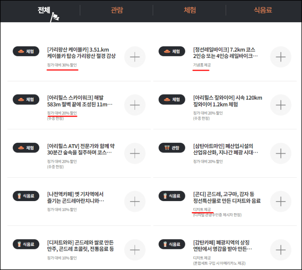The height and width of the screenshot is (270, 302).
Task: Click the hat icon on the 아리힐스 스카이워크 badge
Action: click(21, 99)
